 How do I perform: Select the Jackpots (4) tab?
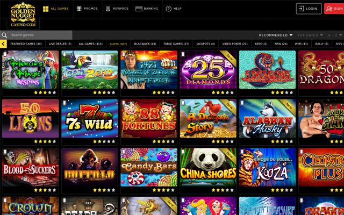(x=205, y=44)
